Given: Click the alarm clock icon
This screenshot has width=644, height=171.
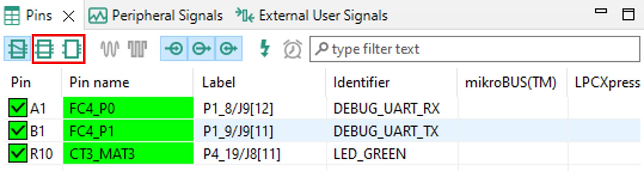Looking at the screenshot, I should click(x=292, y=49).
